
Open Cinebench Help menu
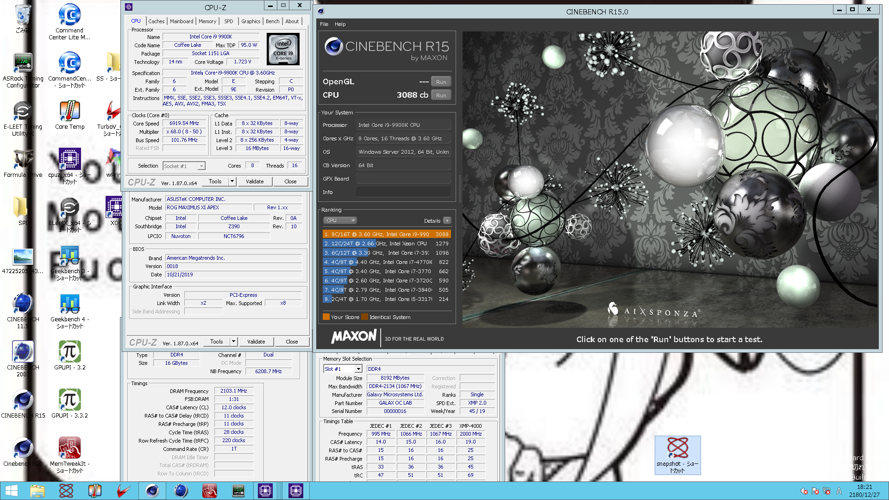tap(340, 24)
